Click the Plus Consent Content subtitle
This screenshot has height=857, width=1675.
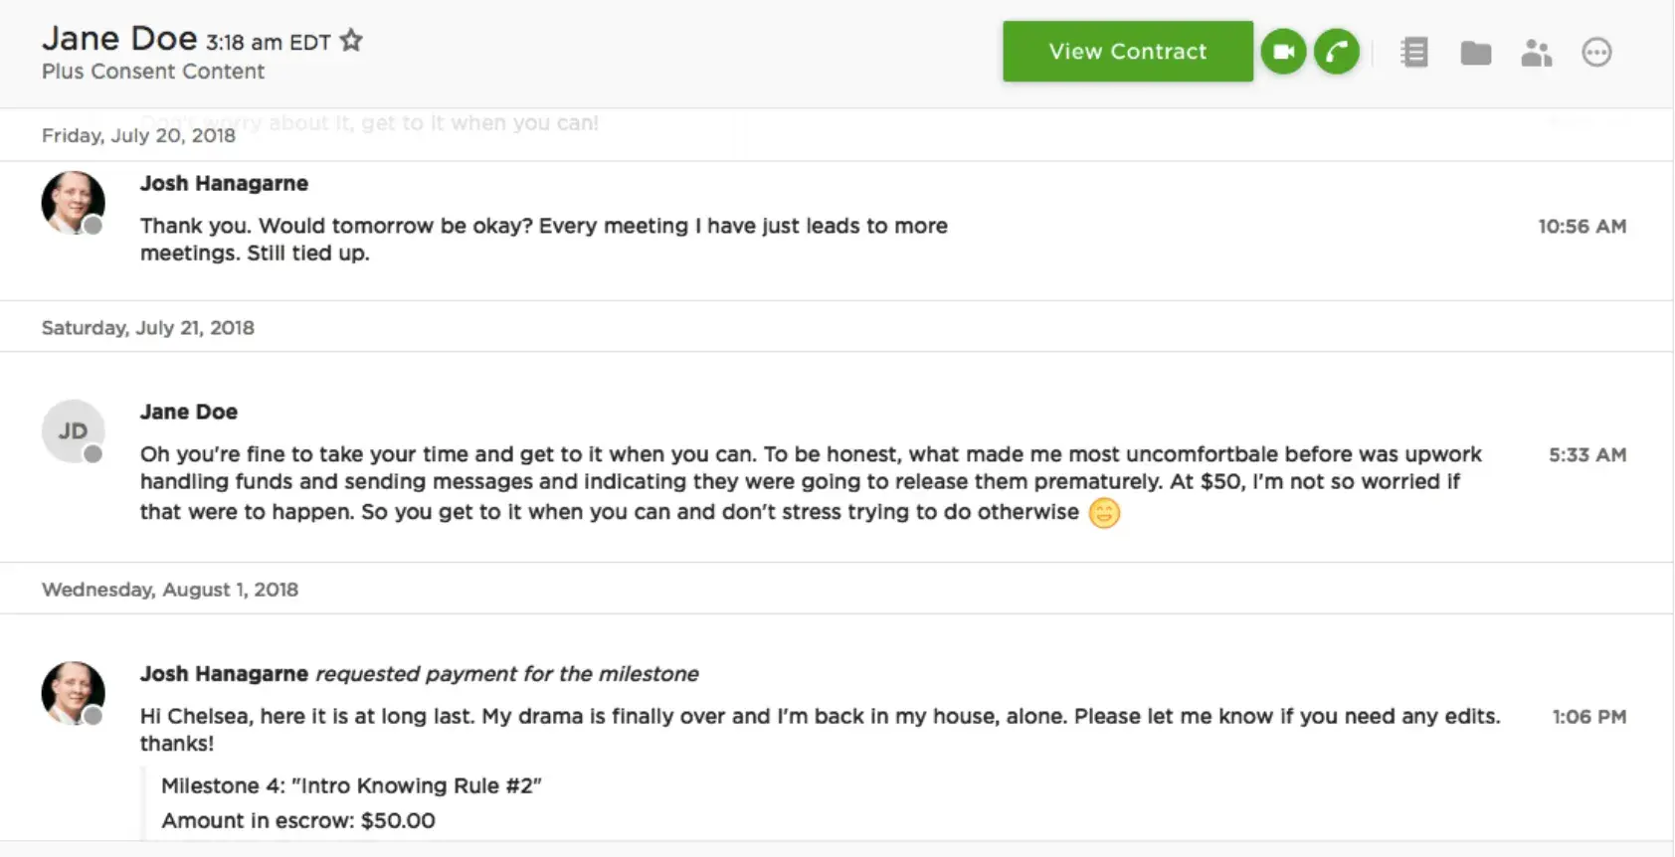click(153, 72)
